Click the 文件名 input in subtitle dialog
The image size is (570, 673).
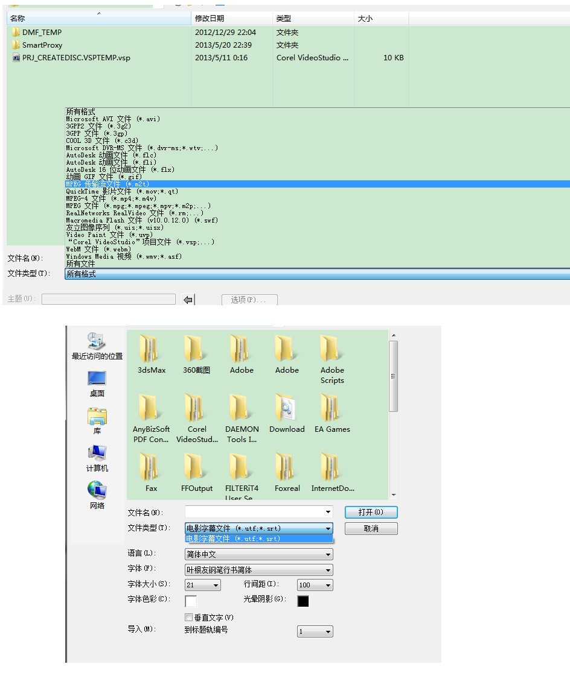[259, 511]
